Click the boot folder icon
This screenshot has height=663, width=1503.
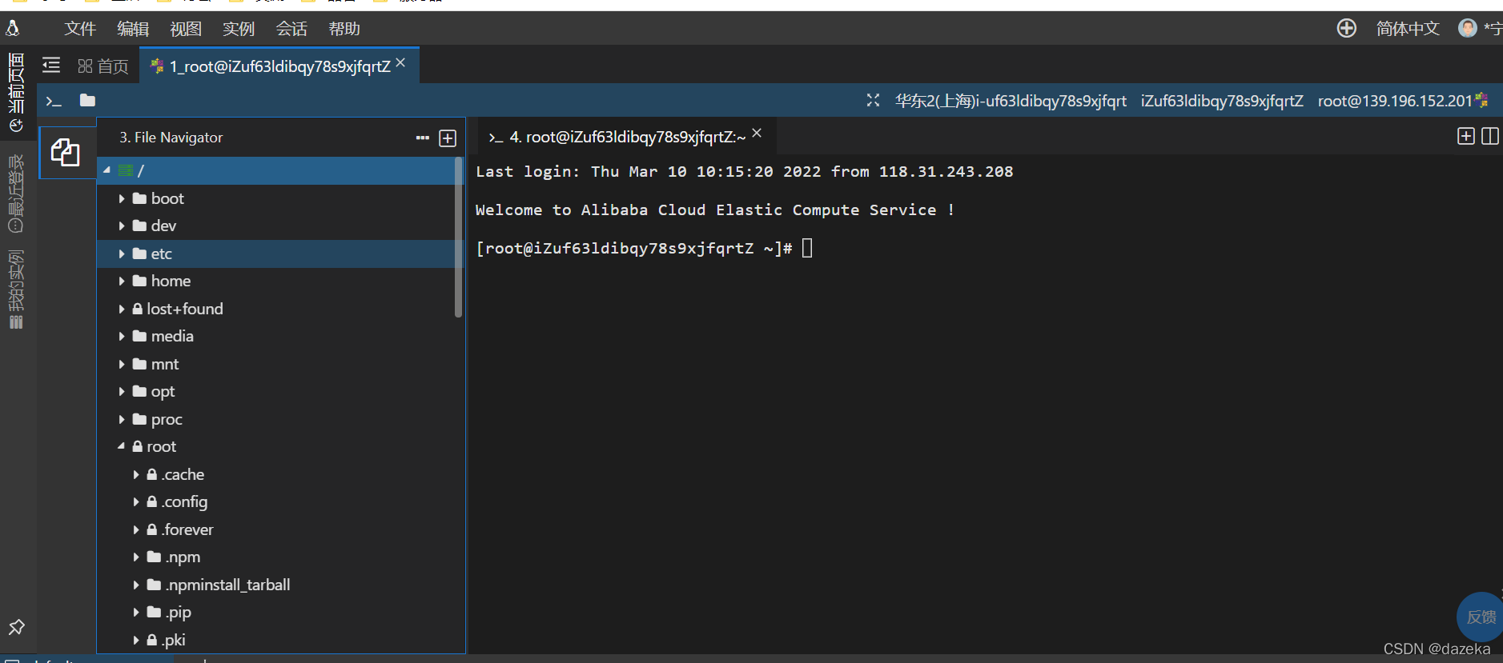[139, 198]
